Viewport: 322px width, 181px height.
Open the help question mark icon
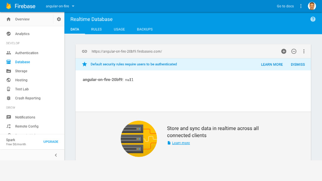coord(313,19)
